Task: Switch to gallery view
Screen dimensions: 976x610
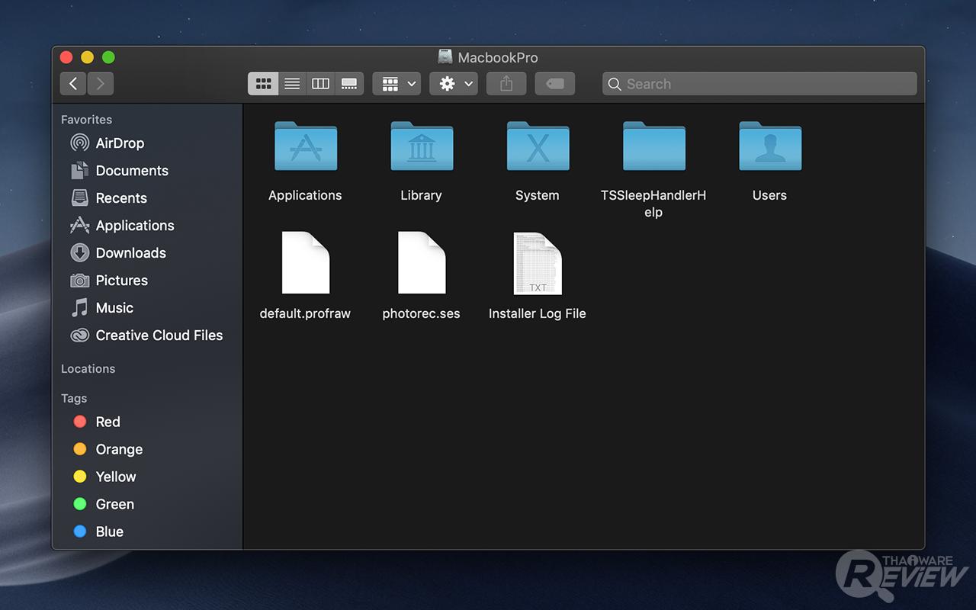Action: [349, 84]
